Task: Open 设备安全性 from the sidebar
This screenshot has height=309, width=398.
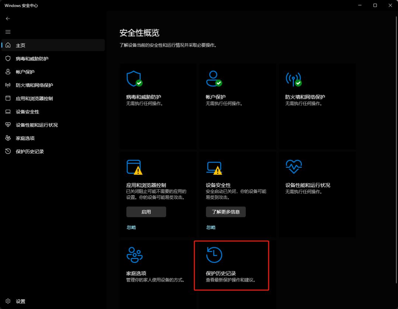Action: point(53,112)
